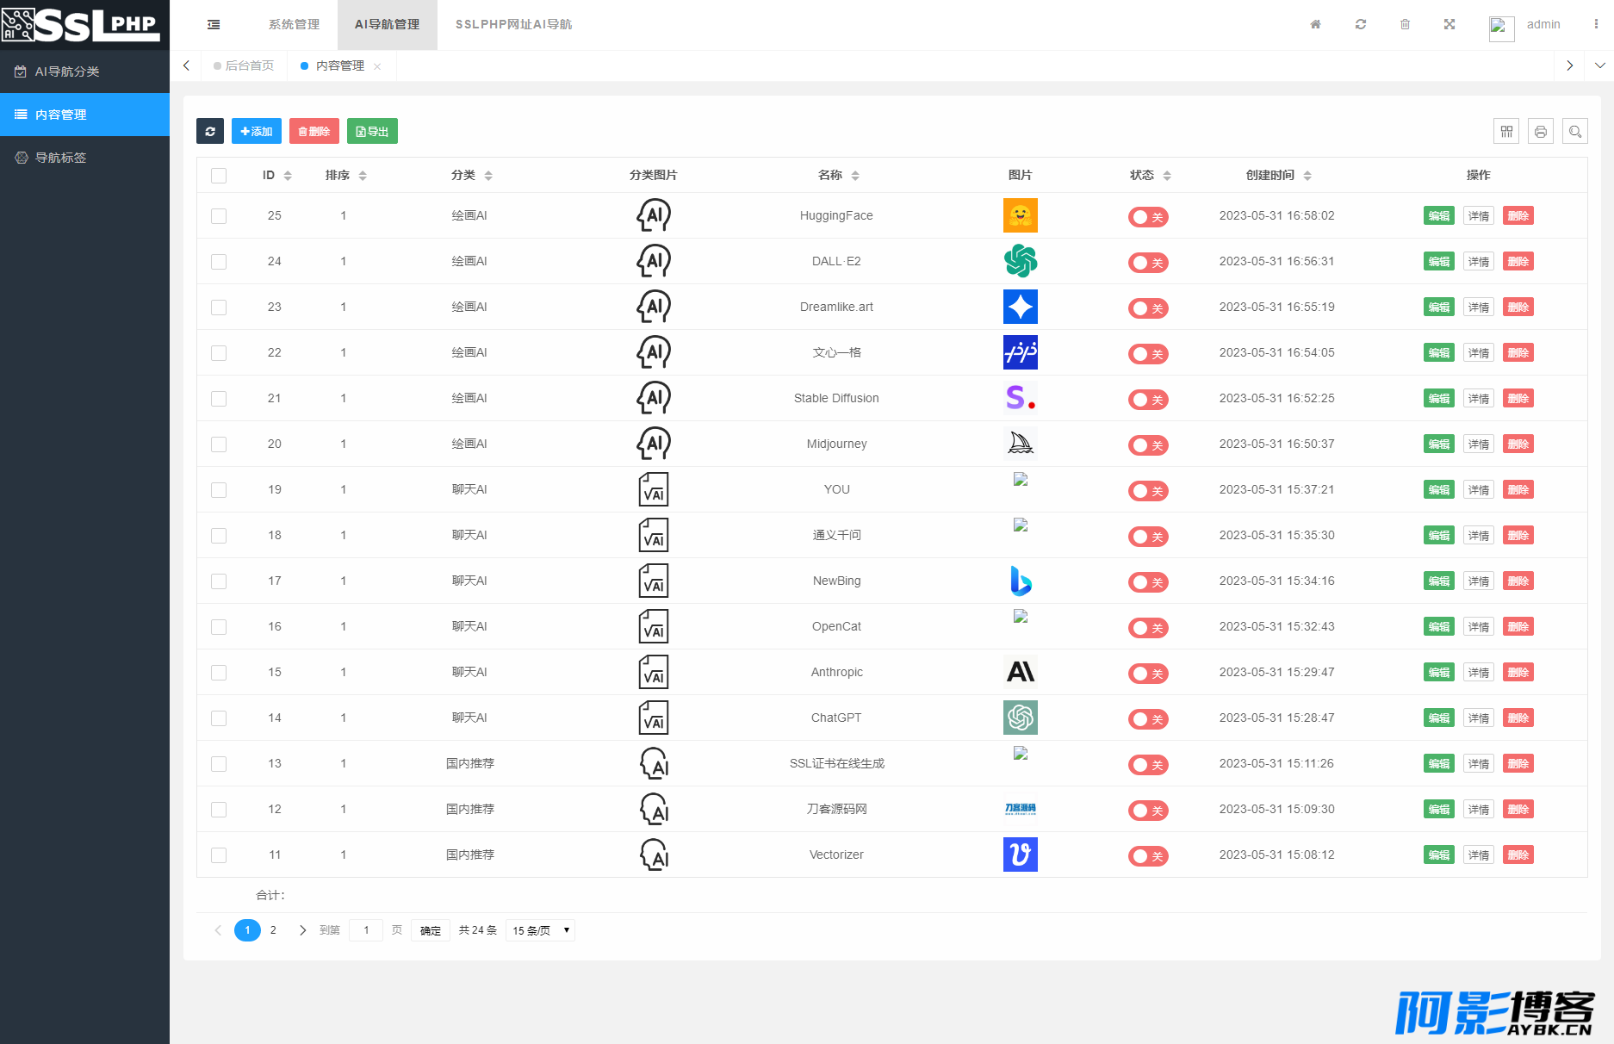This screenshot has height=1044, width=1614.
Task: Go to page 2 in pagination
Action: click(x=273, y=930)
